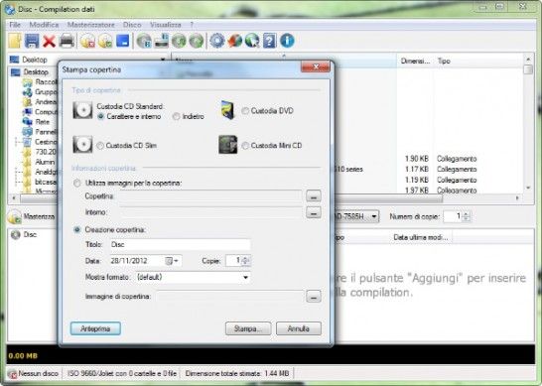Select the Rete item in folder tree

click(42, 122)
